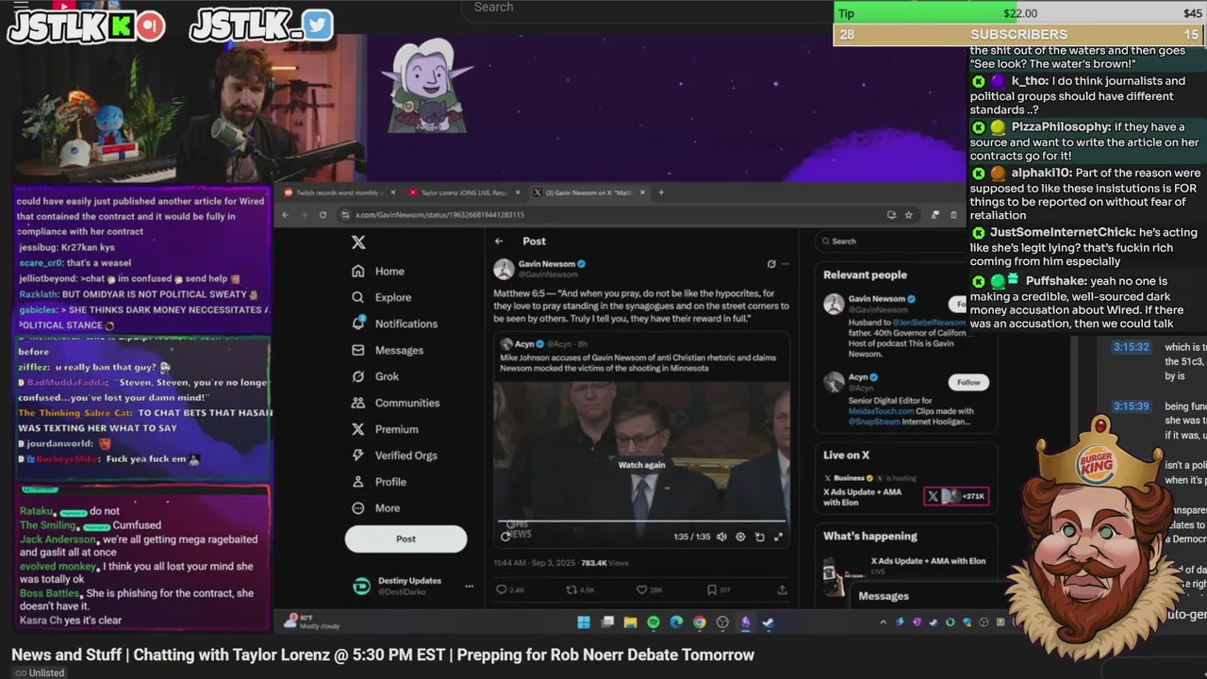The image size is (1207, 679).
Task: Open Grok in the X sidebar
Action: click(375, 376)
